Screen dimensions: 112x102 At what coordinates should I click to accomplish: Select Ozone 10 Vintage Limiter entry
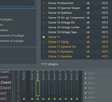click(x=64, y=27)
